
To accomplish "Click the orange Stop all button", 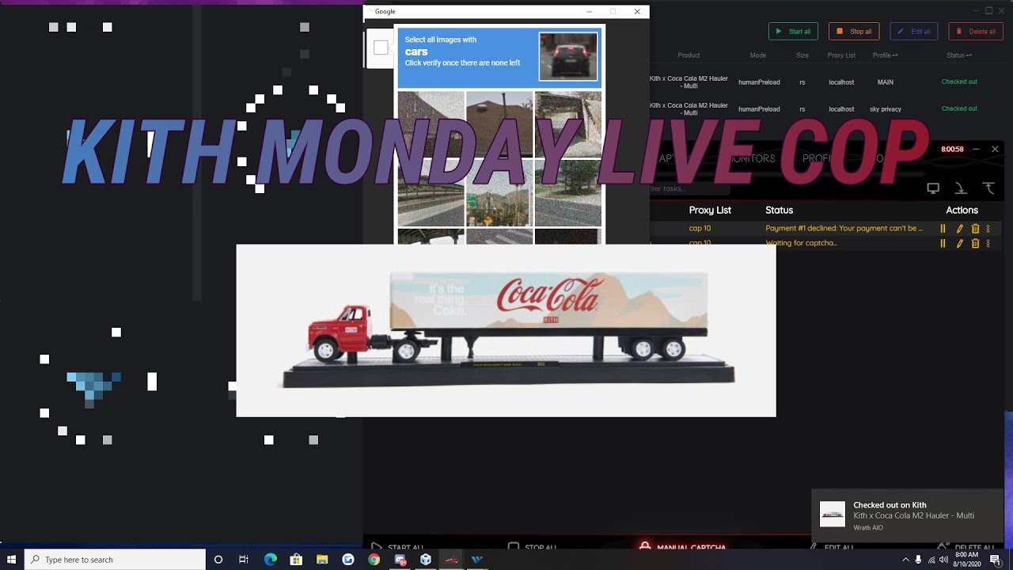I will pyautogui.click(x=854, y=32).
